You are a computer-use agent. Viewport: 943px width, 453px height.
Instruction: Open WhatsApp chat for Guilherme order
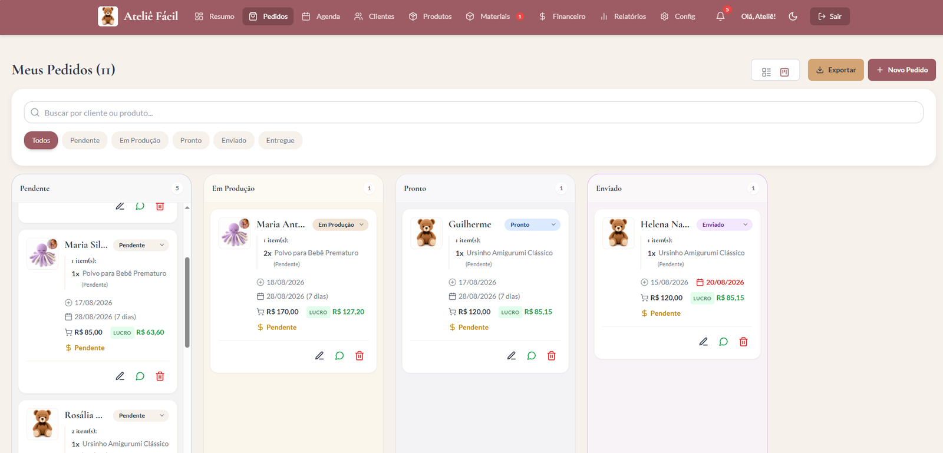[532, 356]
